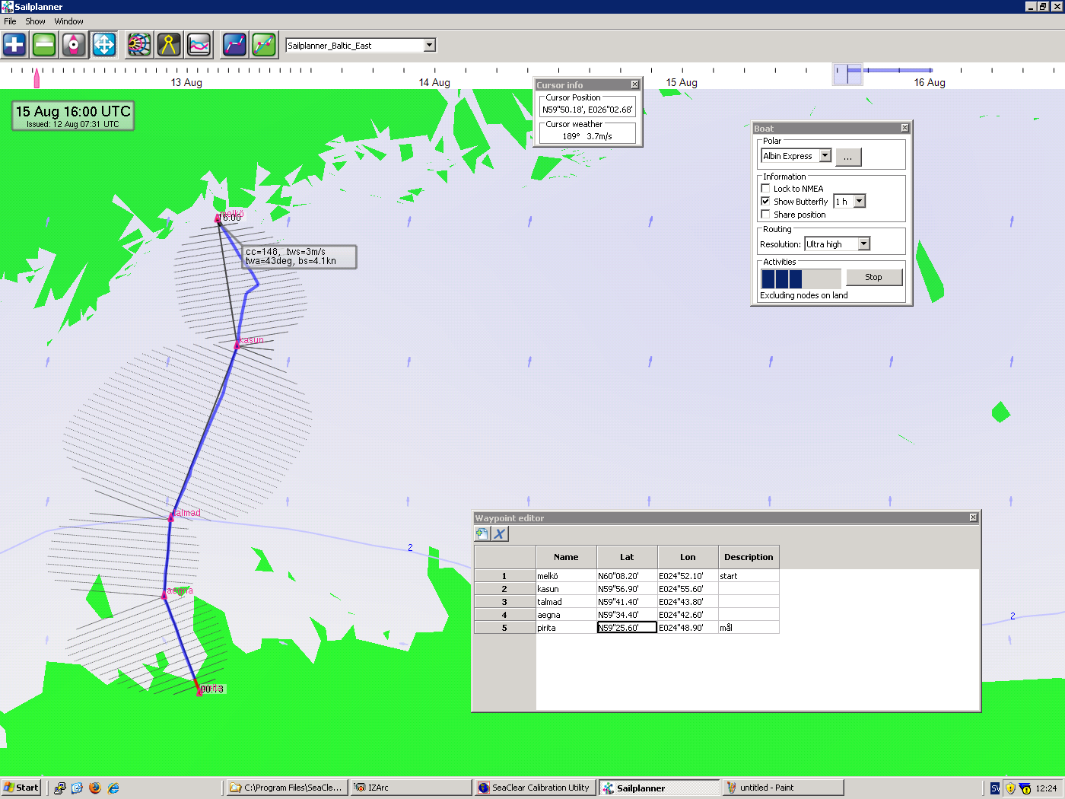Click the SV language indicator in tray

coord(995,788)
